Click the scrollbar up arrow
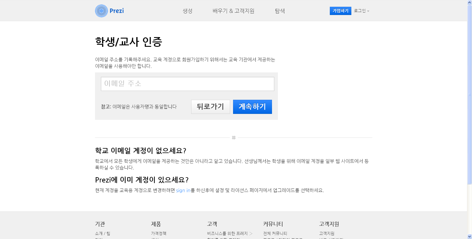 point(470,2)
